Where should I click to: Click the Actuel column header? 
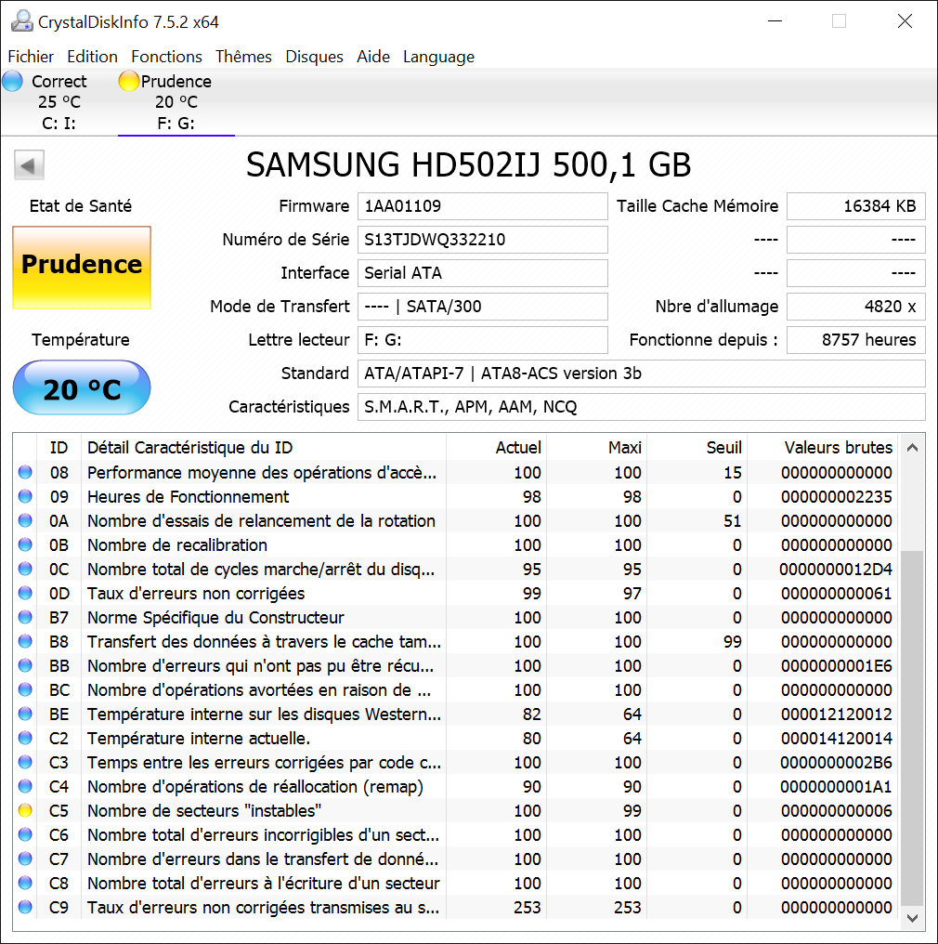coord(496,447)
